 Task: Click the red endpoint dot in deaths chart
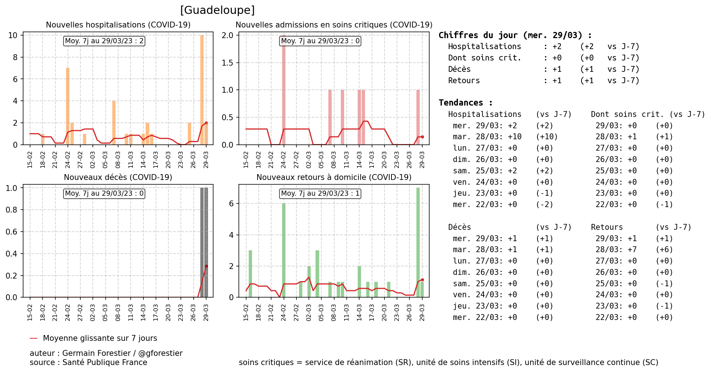pyautogui.click(x=206, y=266)
